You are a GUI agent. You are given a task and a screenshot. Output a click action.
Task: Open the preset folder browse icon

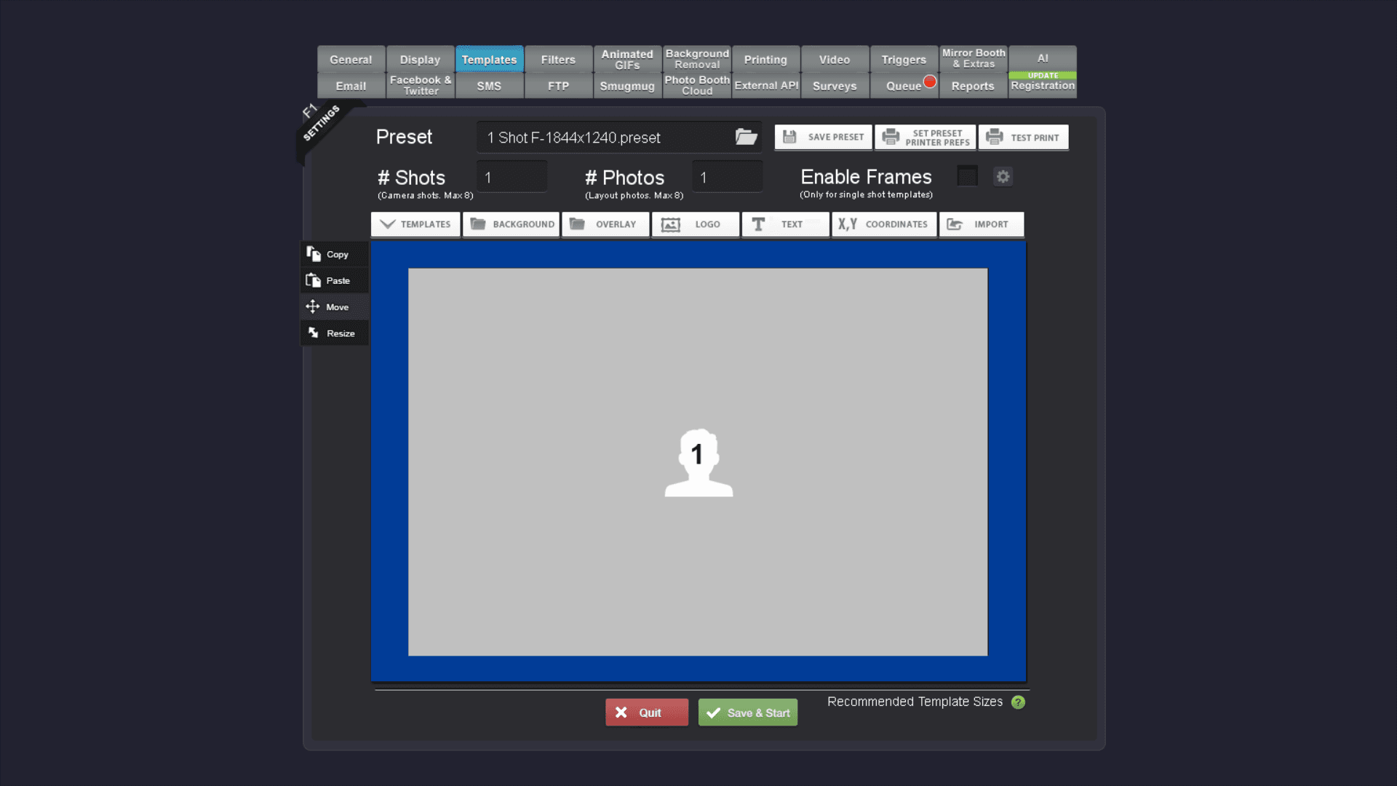pyautogui.click(x=746, y=137)
